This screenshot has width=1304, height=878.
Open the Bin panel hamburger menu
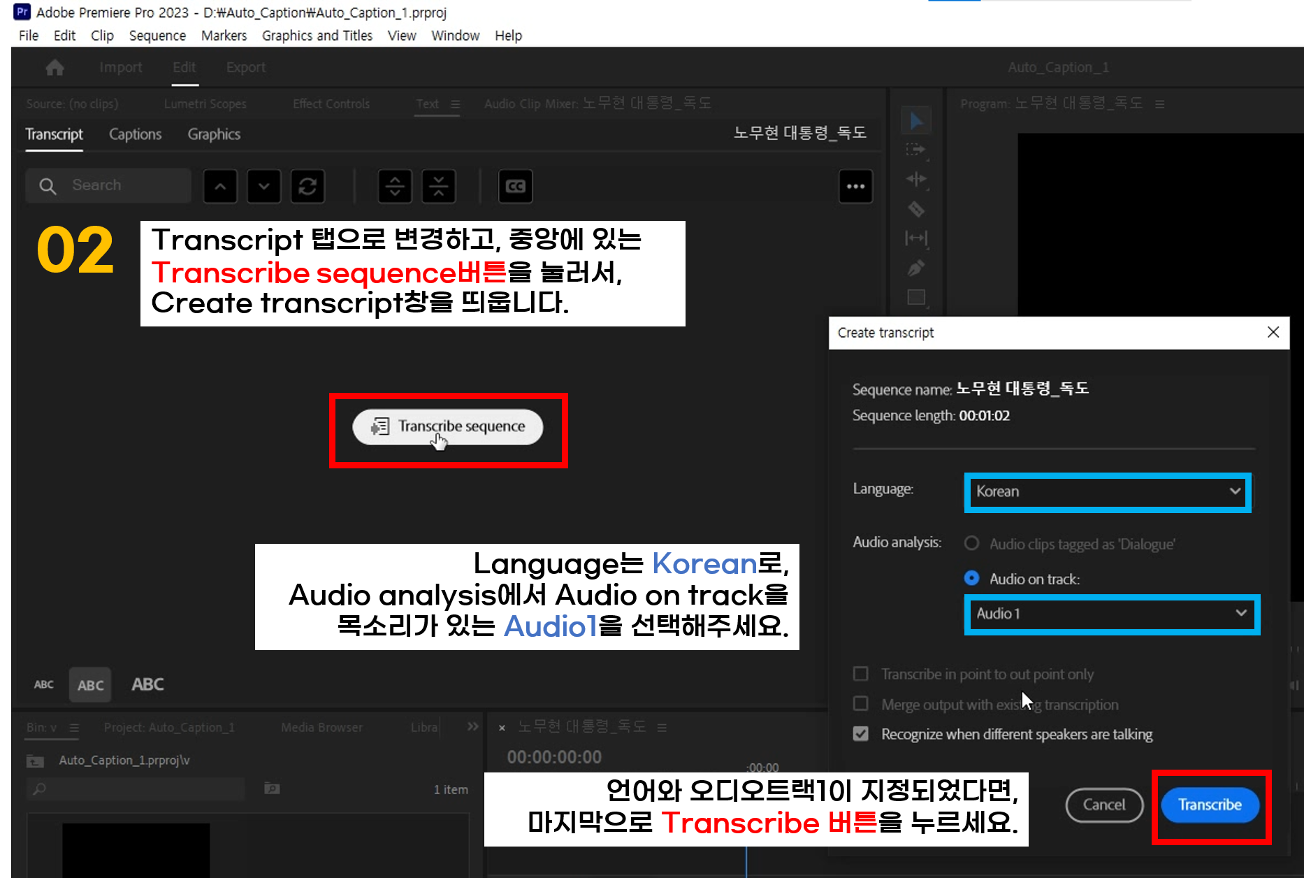tap(75, 728)
